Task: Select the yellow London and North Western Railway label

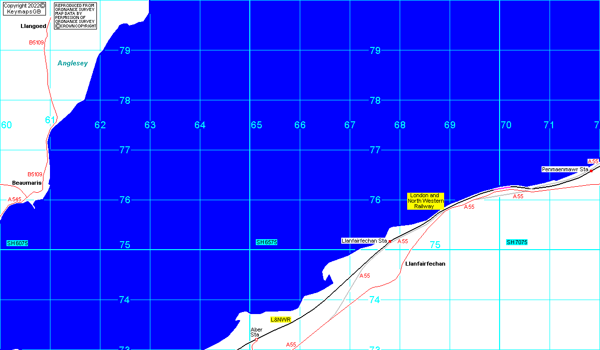Action: [x=425, y=201]
